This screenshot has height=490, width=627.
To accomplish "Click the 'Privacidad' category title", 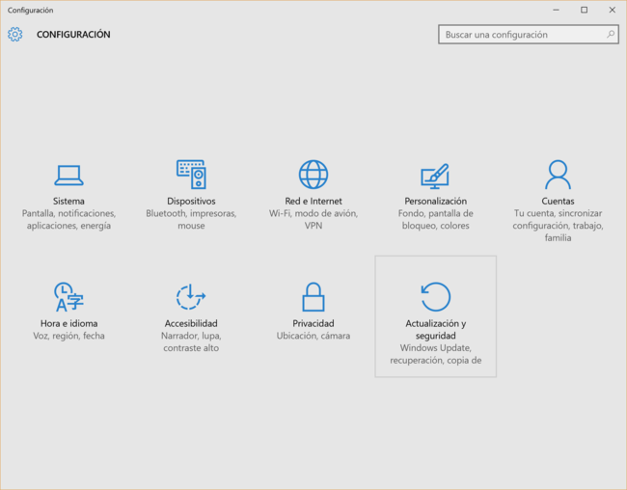I will [313, 323].
